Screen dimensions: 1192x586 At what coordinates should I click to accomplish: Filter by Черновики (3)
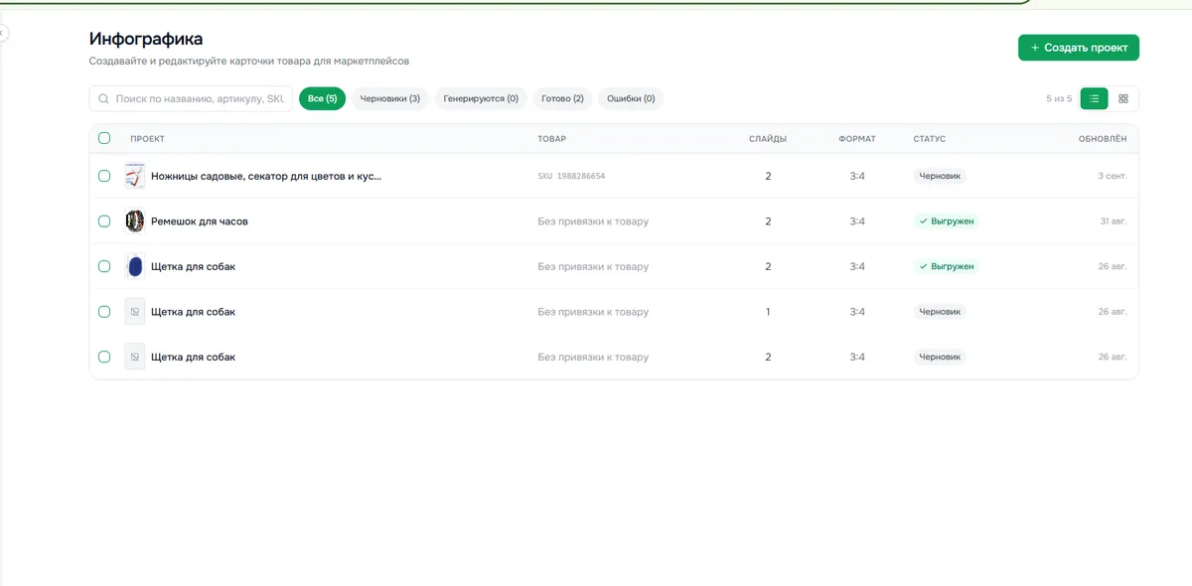click(389, 98)
